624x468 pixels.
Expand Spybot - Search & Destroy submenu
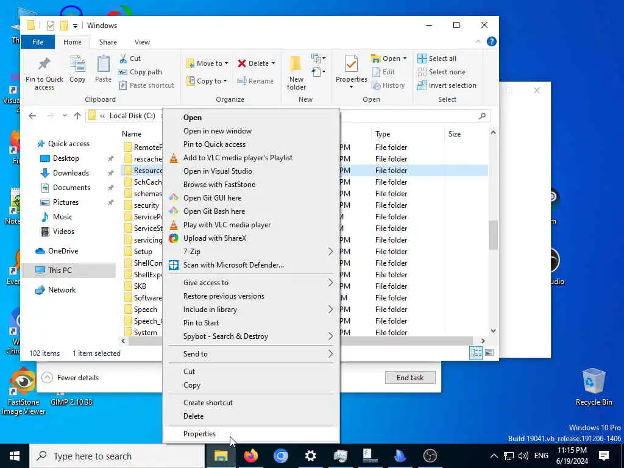250,336
